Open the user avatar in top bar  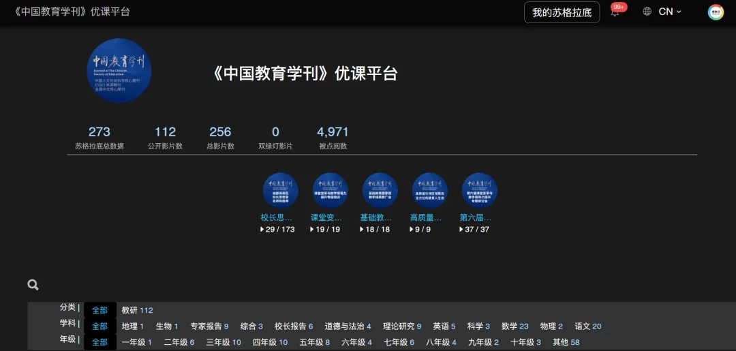(716, 12)
